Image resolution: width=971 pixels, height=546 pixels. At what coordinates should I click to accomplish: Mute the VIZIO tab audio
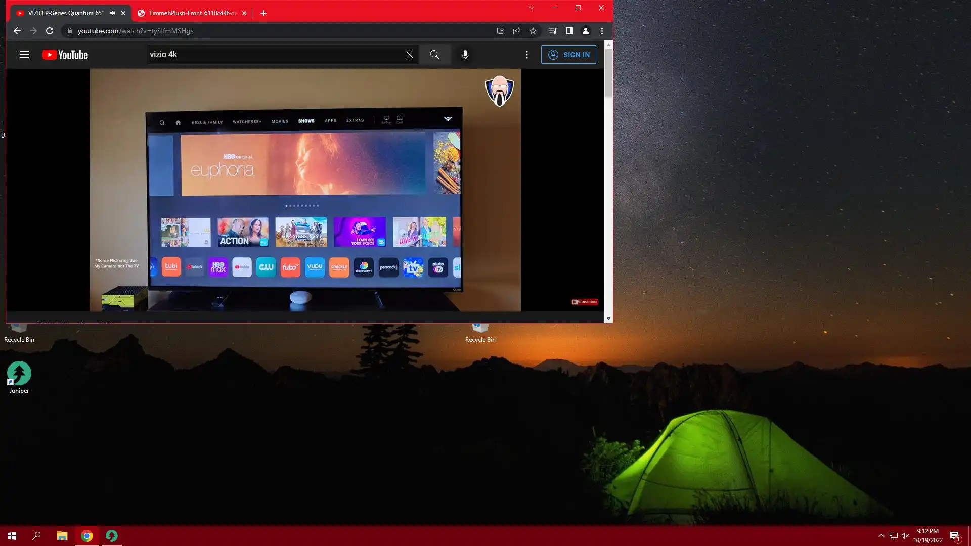(112, 13)
